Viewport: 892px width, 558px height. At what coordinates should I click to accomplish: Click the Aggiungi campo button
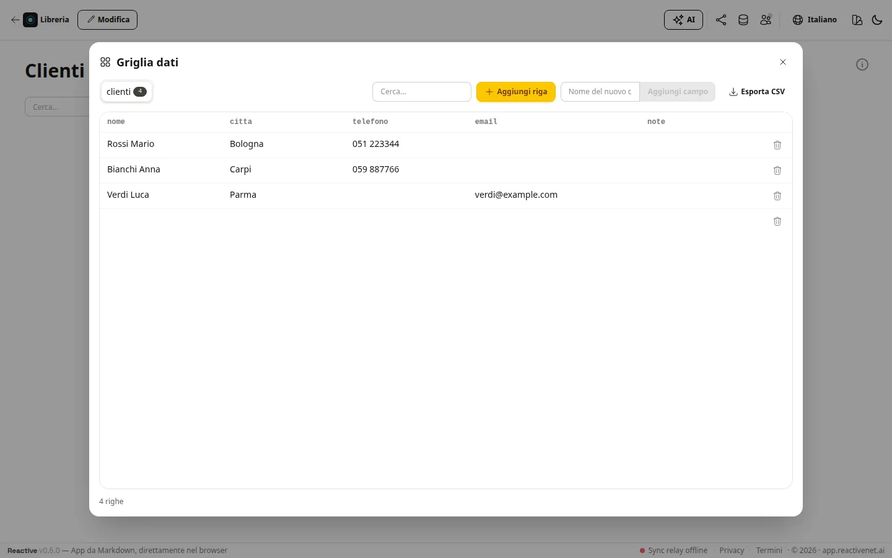[678, 92]
